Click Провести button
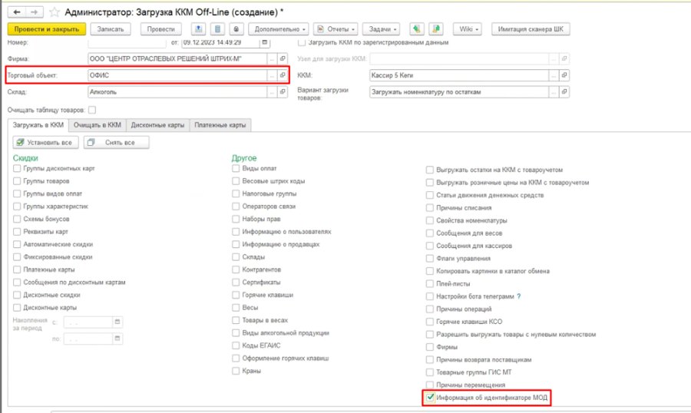Screen dimensions: 691x413 tap(161, 29)
